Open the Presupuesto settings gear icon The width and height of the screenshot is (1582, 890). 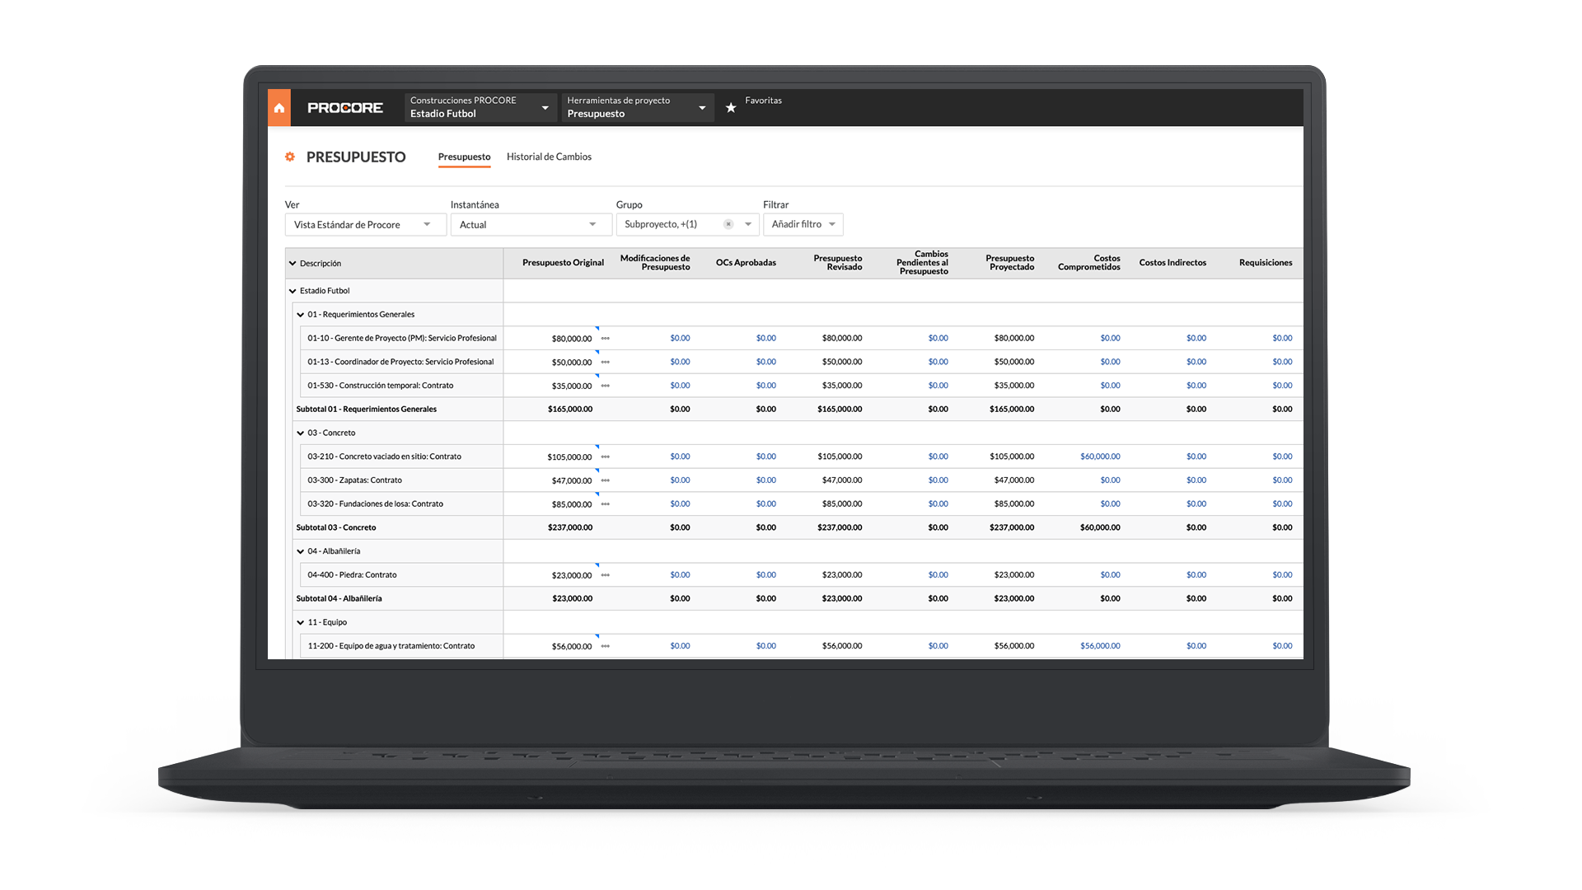(x=290, y=157)
